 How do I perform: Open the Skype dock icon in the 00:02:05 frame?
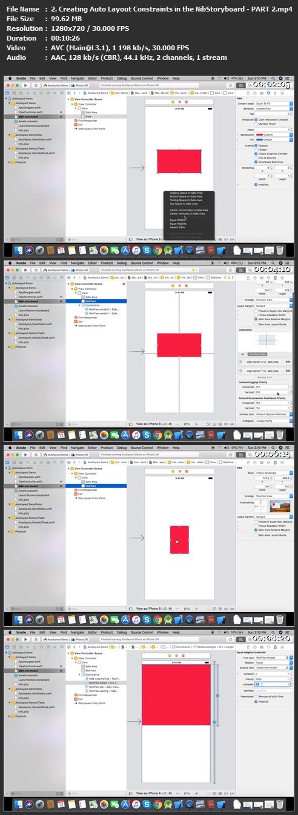click(147, 250)
